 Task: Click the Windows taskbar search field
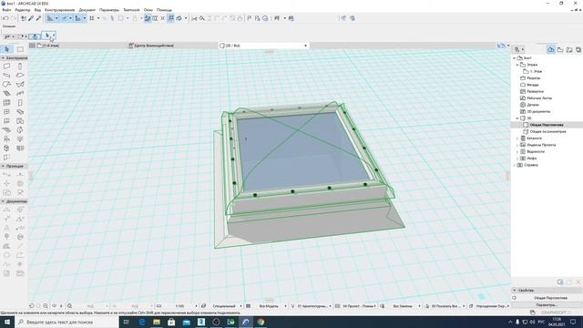(66, 322)
